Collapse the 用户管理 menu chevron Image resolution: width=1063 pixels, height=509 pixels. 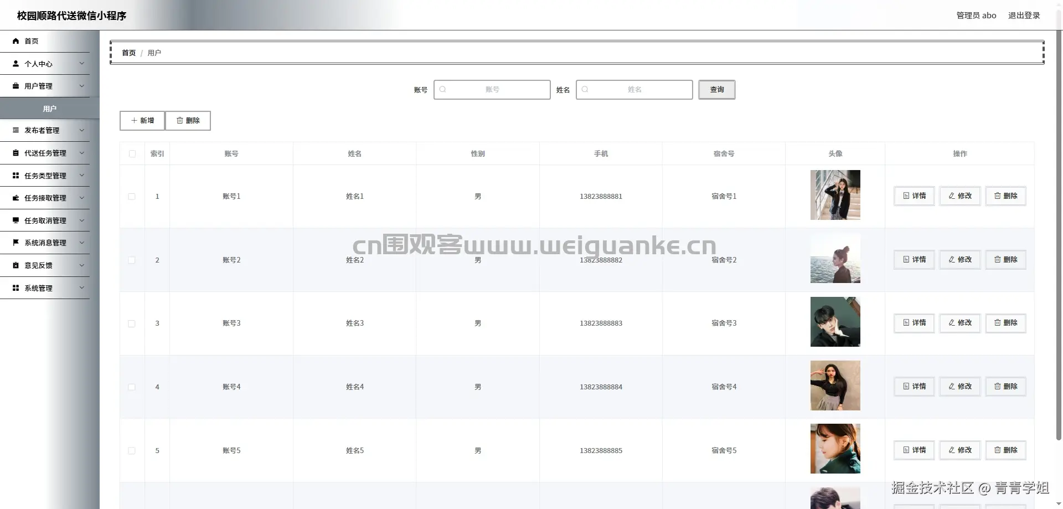click(82, 86)
